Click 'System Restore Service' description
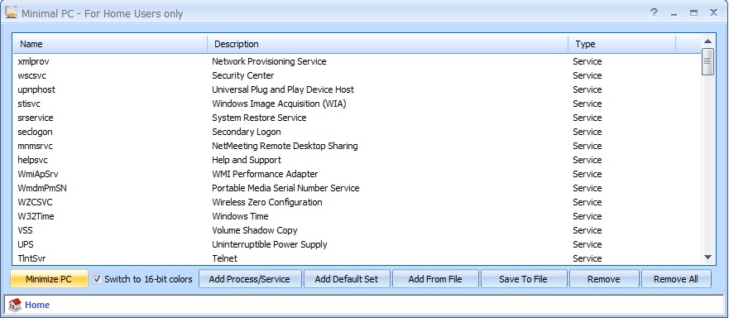Image resolution: width=729 pixels, height=318 pixels. pyautogui.click(x=259, y=118)
